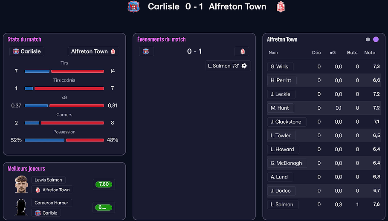Click Lewis Salmon's green 7,60 rating badge

coord(104,184)
